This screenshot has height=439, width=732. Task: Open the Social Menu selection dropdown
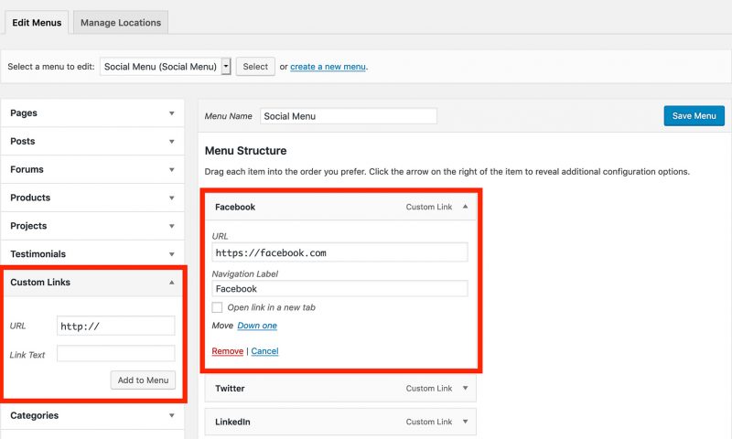click(166, 67)
